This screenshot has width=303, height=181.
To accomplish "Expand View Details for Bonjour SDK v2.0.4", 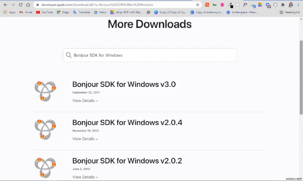I will (x=85, y=139).
